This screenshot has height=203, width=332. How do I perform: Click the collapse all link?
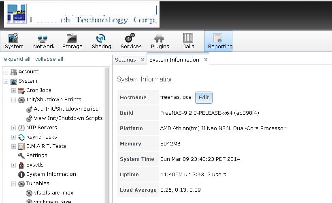pos(49,59)
